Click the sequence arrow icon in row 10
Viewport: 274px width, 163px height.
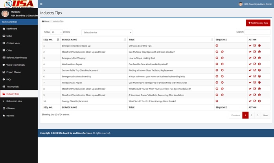pos(217,101)
